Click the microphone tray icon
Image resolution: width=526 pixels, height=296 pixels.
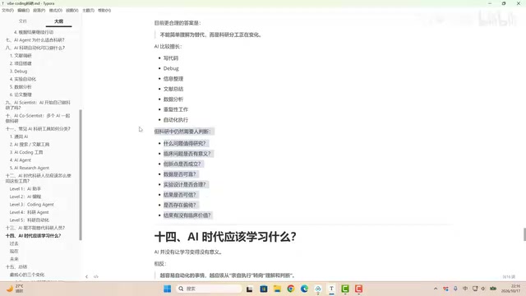pos(455,289)
